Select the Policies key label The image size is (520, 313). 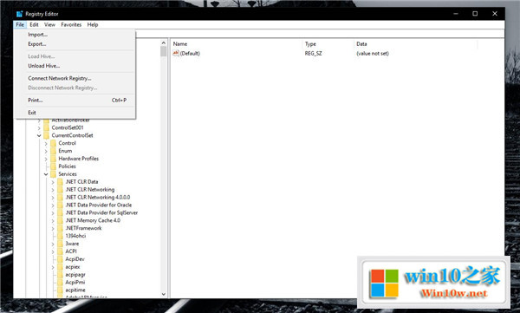point(67,166)
